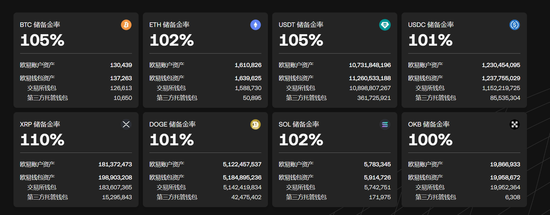
Task: Click BTC exchange wallet value 126,613
Action: click(121, 88)
